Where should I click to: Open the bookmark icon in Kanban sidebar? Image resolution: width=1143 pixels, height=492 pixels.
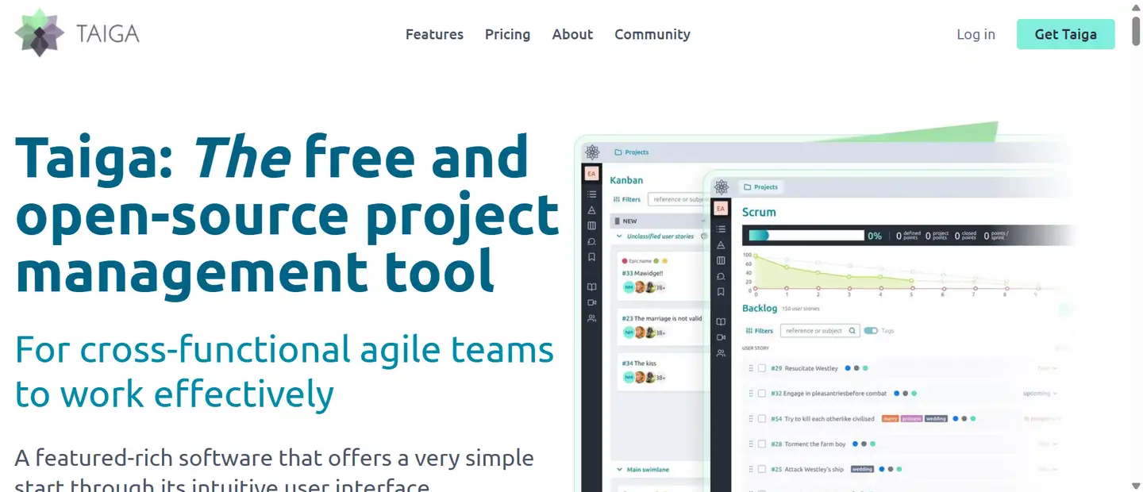(592, 257)
